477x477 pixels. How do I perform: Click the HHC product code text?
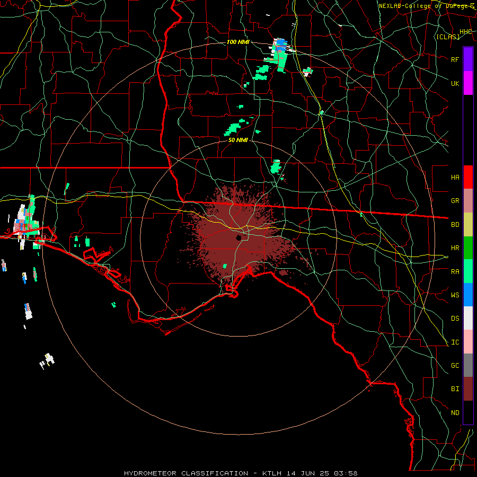(465, 32)
